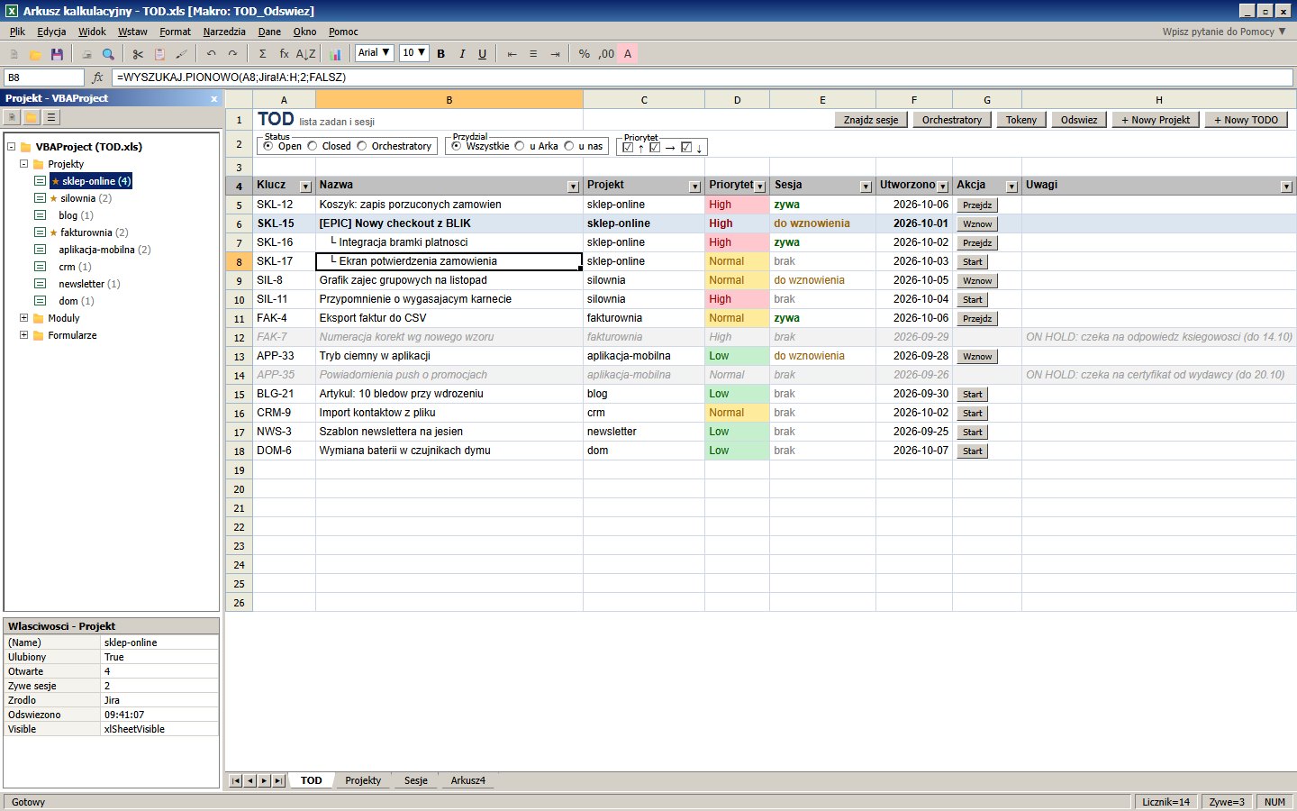Sort data with the A-Z icon
This screenshot has width=1297, height=811.
(x=306, y=54)
